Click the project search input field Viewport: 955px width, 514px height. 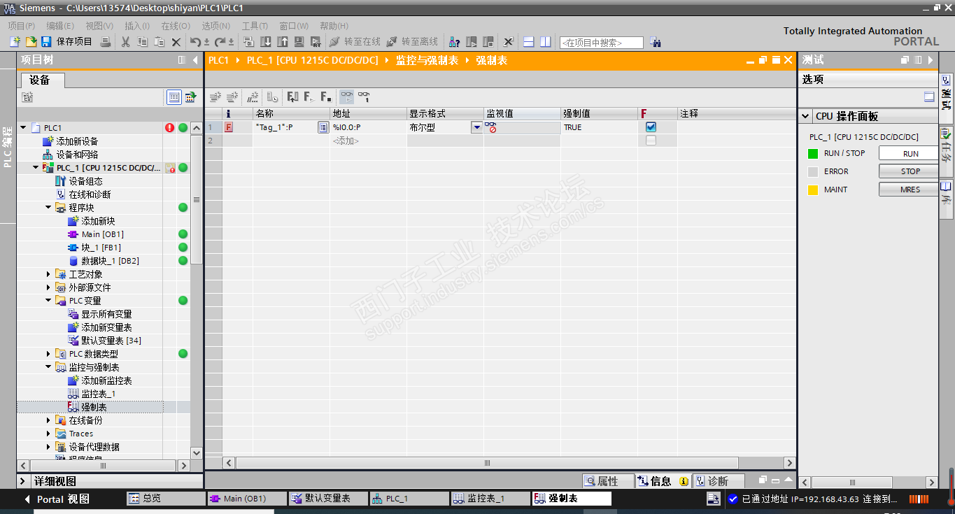coord(602,43)
